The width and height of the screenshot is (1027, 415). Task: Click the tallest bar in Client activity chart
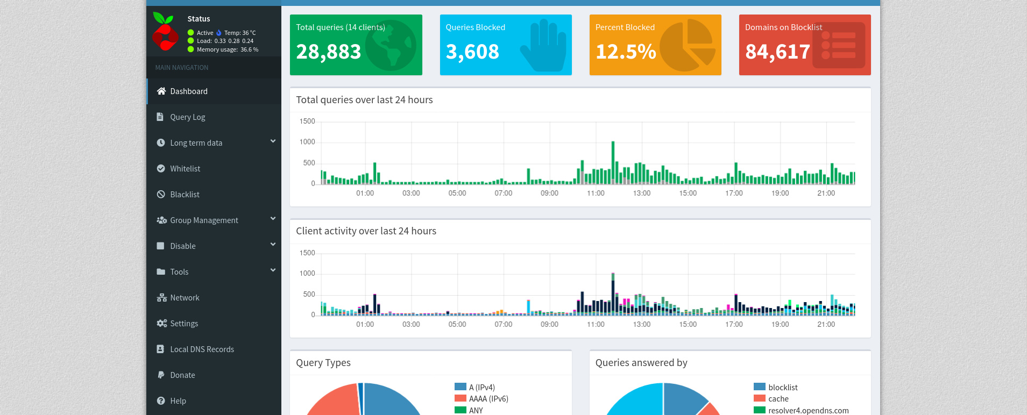tap(613, 294)
